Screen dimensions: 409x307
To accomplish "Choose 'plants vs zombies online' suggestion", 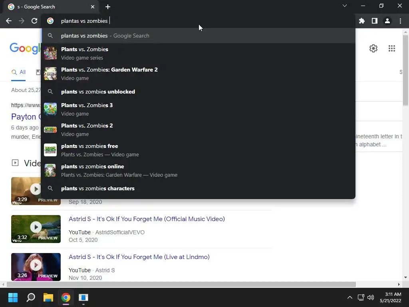I will tap(198, 170).
